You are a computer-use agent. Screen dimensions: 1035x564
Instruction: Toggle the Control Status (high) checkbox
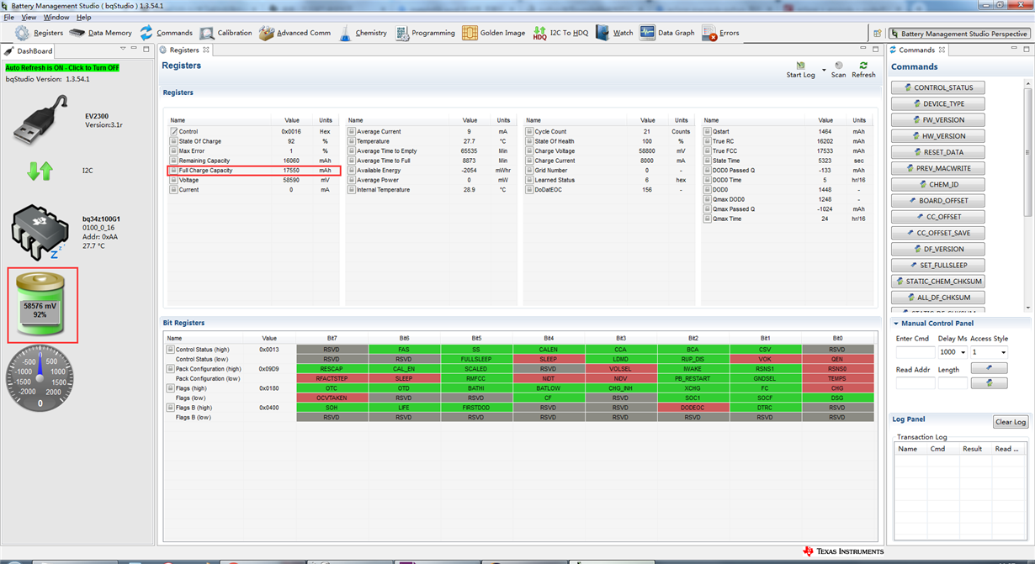(x=170, y=349)
